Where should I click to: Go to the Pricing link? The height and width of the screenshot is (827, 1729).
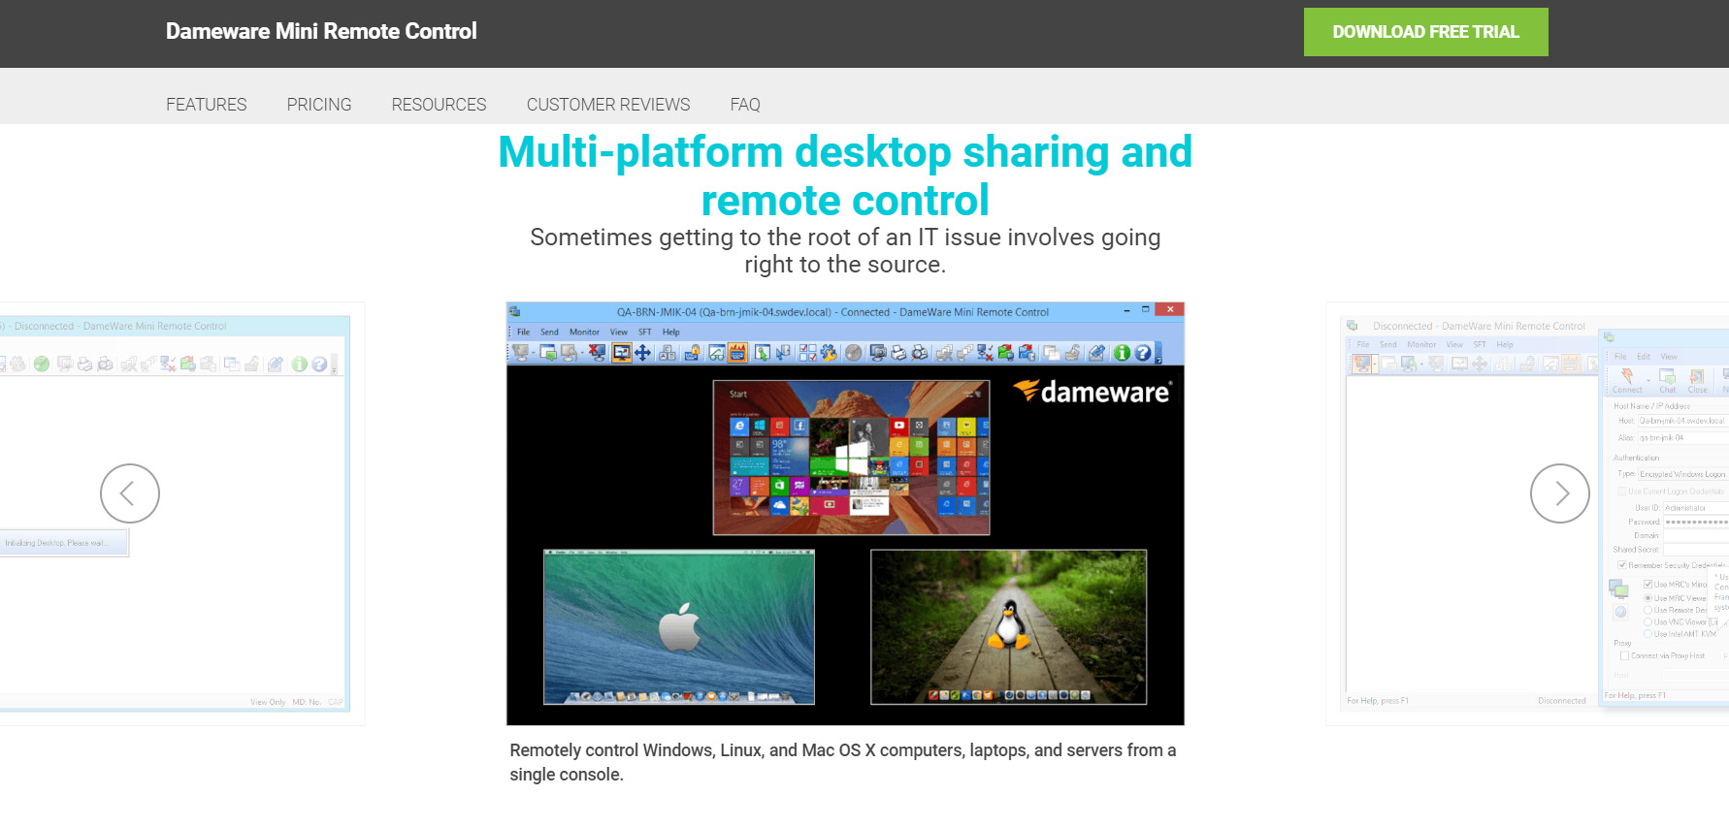coord(319,104)
